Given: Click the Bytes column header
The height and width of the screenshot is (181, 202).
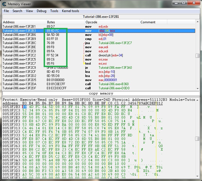Looking at the screenshot, I should click(65, 22).
